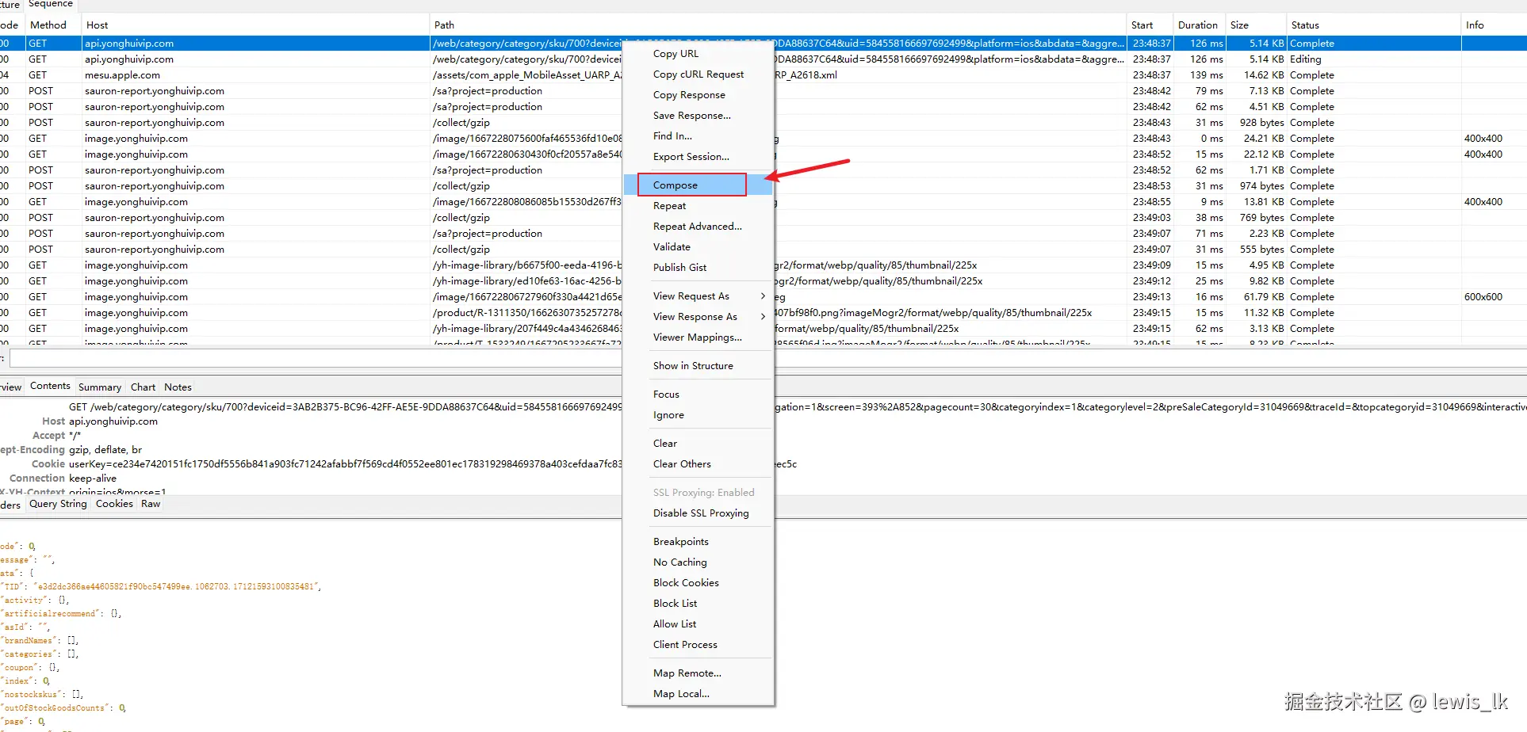1527x732 pixels.
Task: Sort by the Duration column header
Action: [1199, 25]
